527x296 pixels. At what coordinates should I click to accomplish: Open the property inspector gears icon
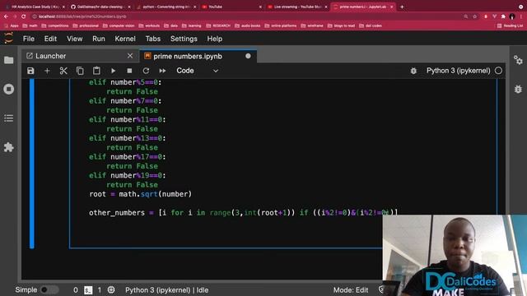(518, 60)
